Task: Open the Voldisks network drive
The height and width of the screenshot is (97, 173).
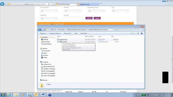Action: [x=49, y=69]
